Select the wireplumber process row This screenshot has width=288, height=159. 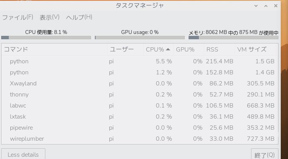pos(139,138)
